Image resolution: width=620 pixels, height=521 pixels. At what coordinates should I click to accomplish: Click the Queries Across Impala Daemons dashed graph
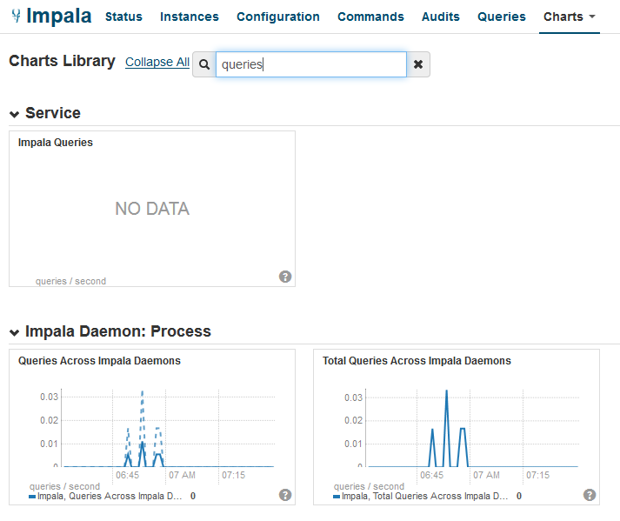point(168,429)
